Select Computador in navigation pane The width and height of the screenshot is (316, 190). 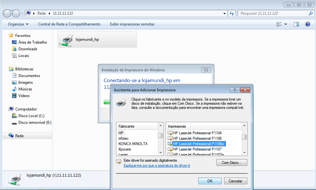26,109
